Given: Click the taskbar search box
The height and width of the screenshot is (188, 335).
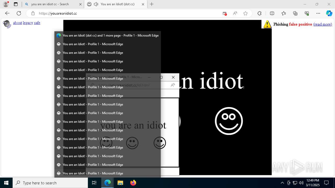Looking at the screenshot, I should point(50,183).
